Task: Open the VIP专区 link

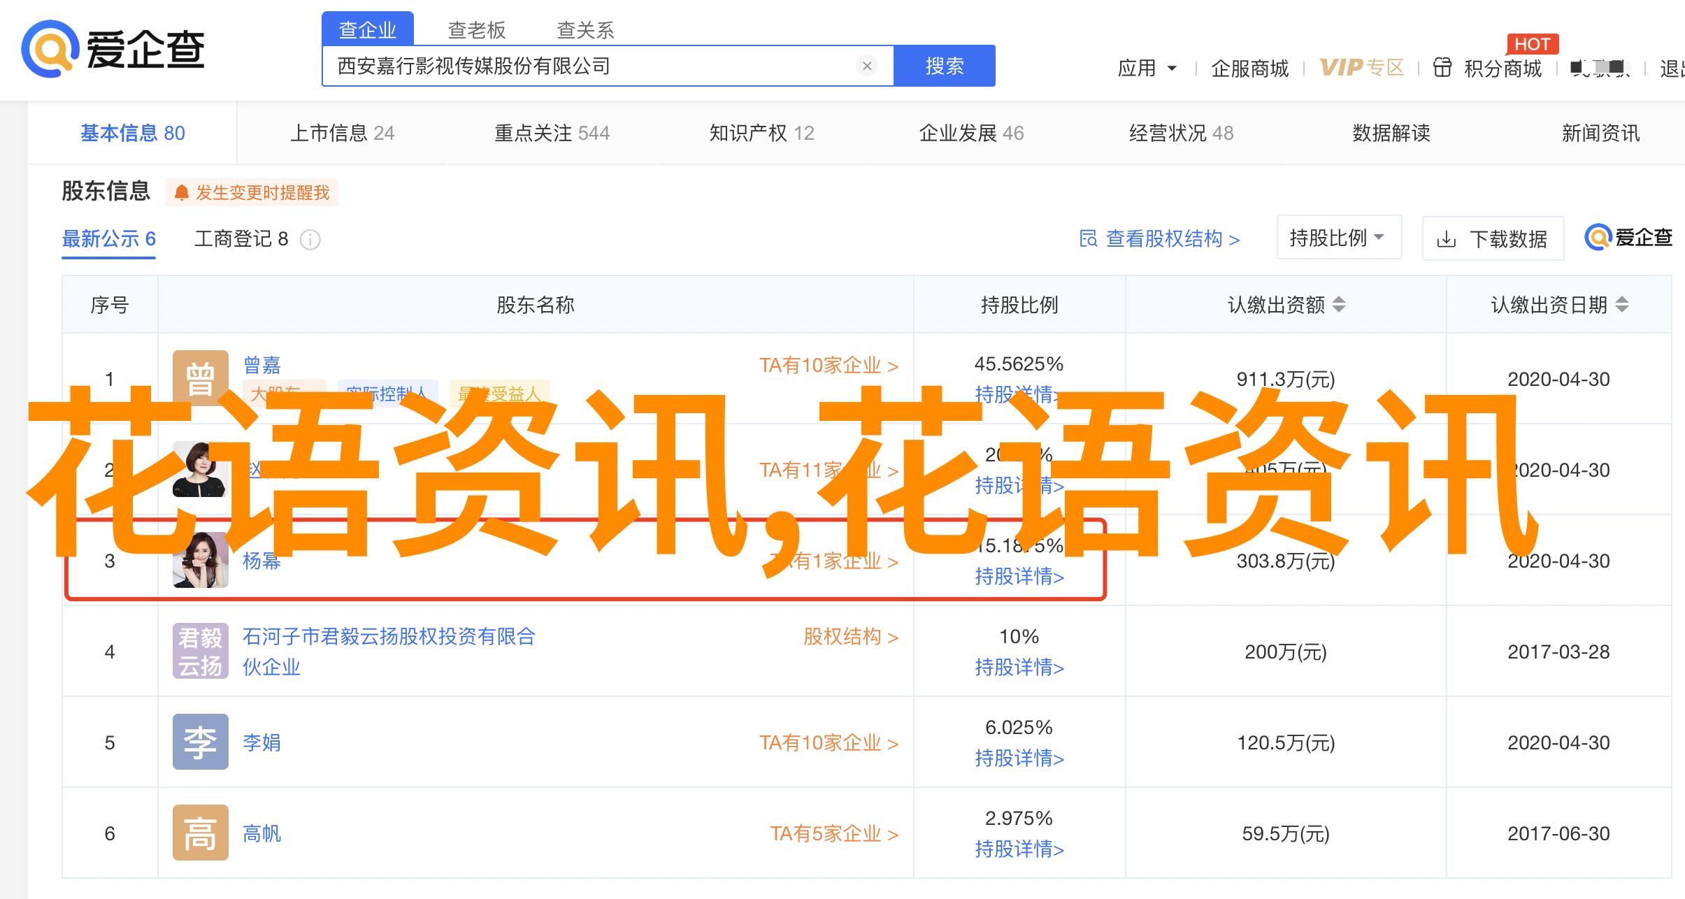Action: [x=1362, y=67]
